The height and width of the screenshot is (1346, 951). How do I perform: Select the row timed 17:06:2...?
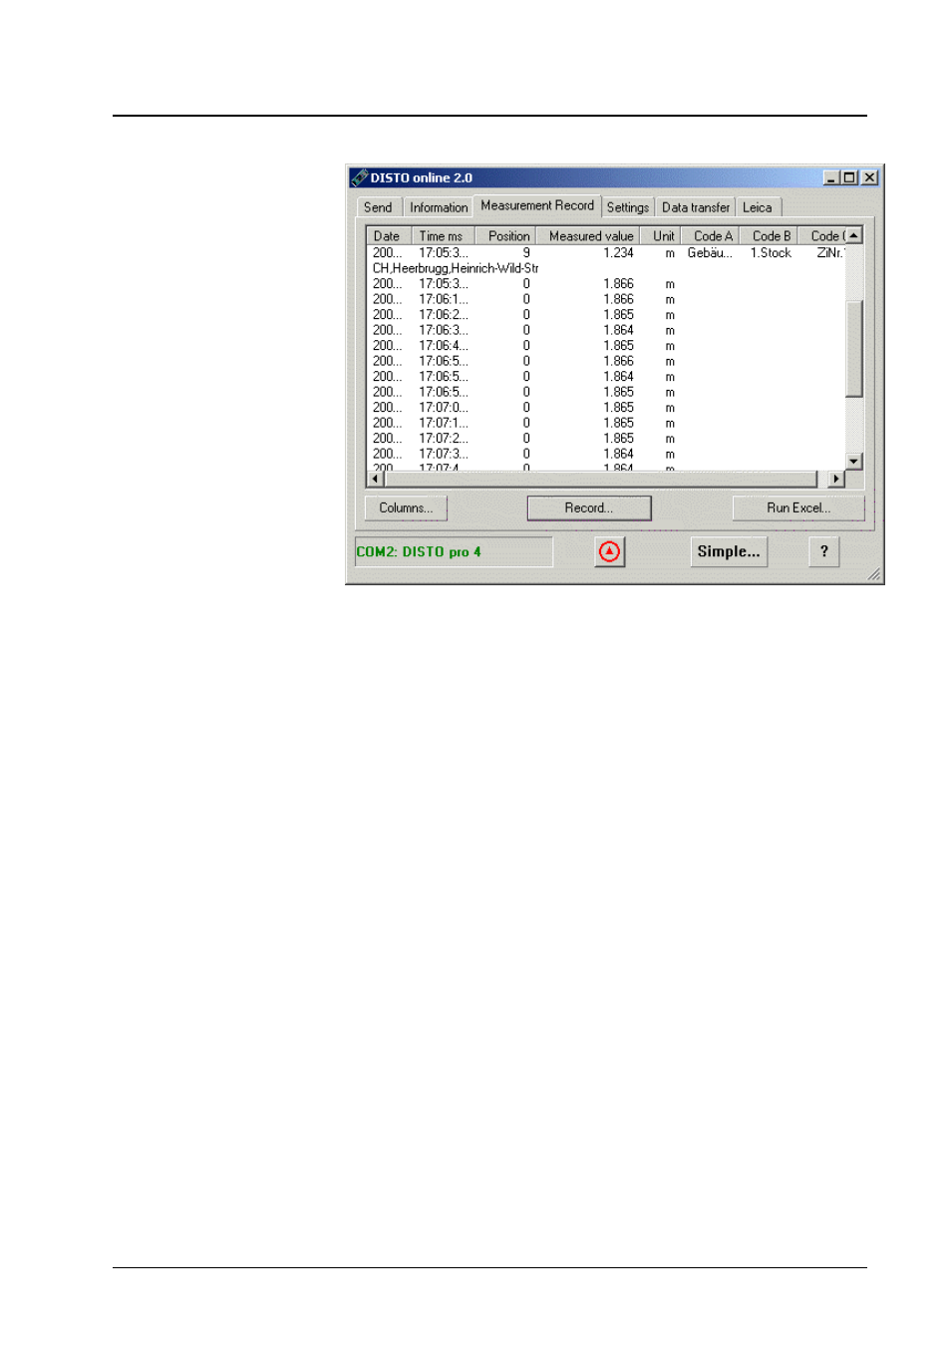click(606, 315)
